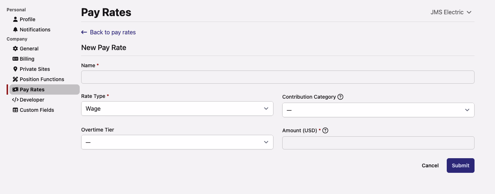This screenshot has width=495, height=194.
Task: Cancel creating the pay rate
Action: point(430,166)
